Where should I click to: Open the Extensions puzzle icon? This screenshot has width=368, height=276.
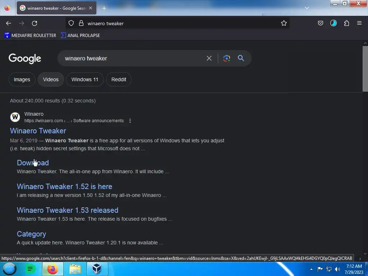(x=346, y=23)
